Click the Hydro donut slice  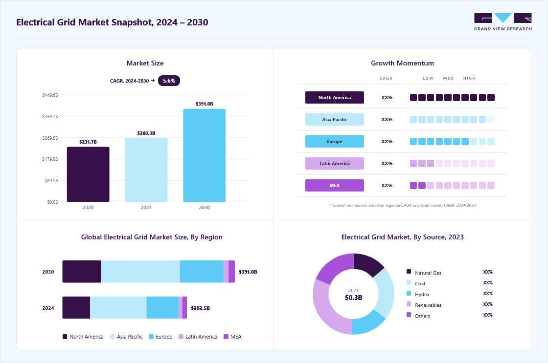(x=367, y=323)
